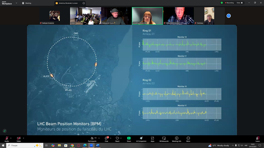The width and height of the screenshot is (264, 148).
Task: Open Chrome from the taskbar
Action: coord(72,145)
